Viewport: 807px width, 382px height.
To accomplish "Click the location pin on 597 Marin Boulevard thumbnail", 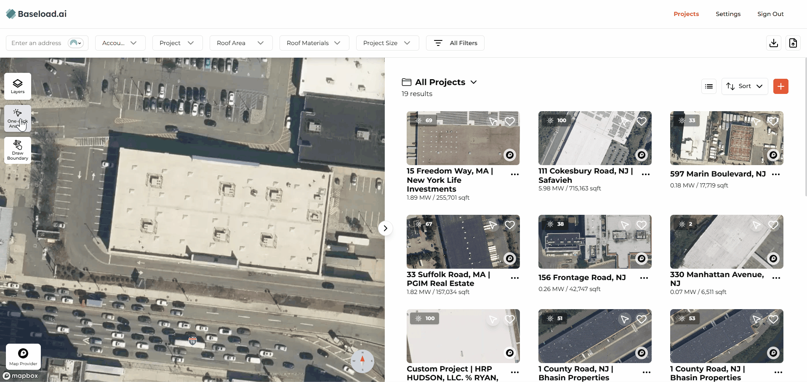I will (x=773, y=155).
